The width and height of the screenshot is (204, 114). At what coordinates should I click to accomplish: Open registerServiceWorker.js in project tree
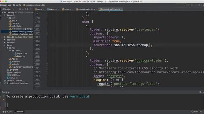coord(21,67)
